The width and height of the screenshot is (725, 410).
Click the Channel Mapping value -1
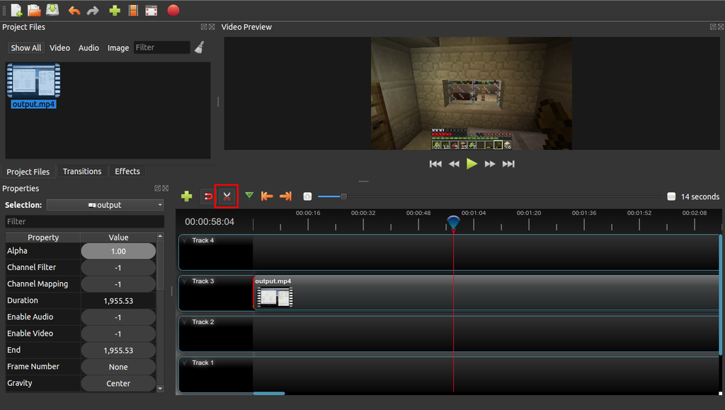[118, 284]
